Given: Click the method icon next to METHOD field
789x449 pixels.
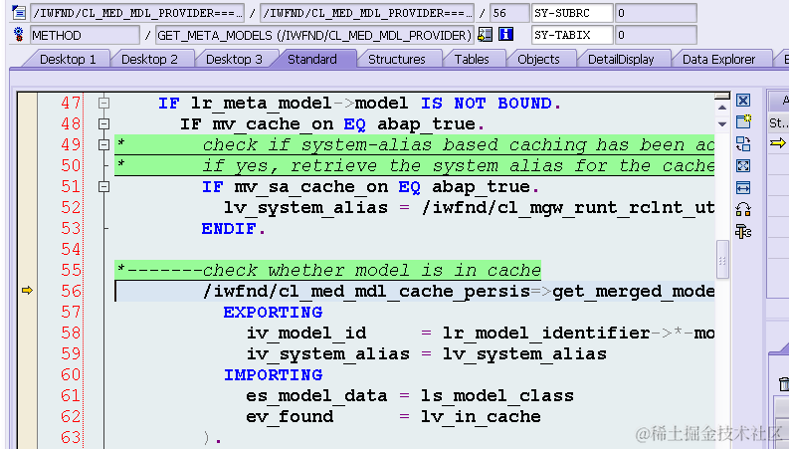Looking at the screenshot, I should pyautogui.click(x=19, y=34).
